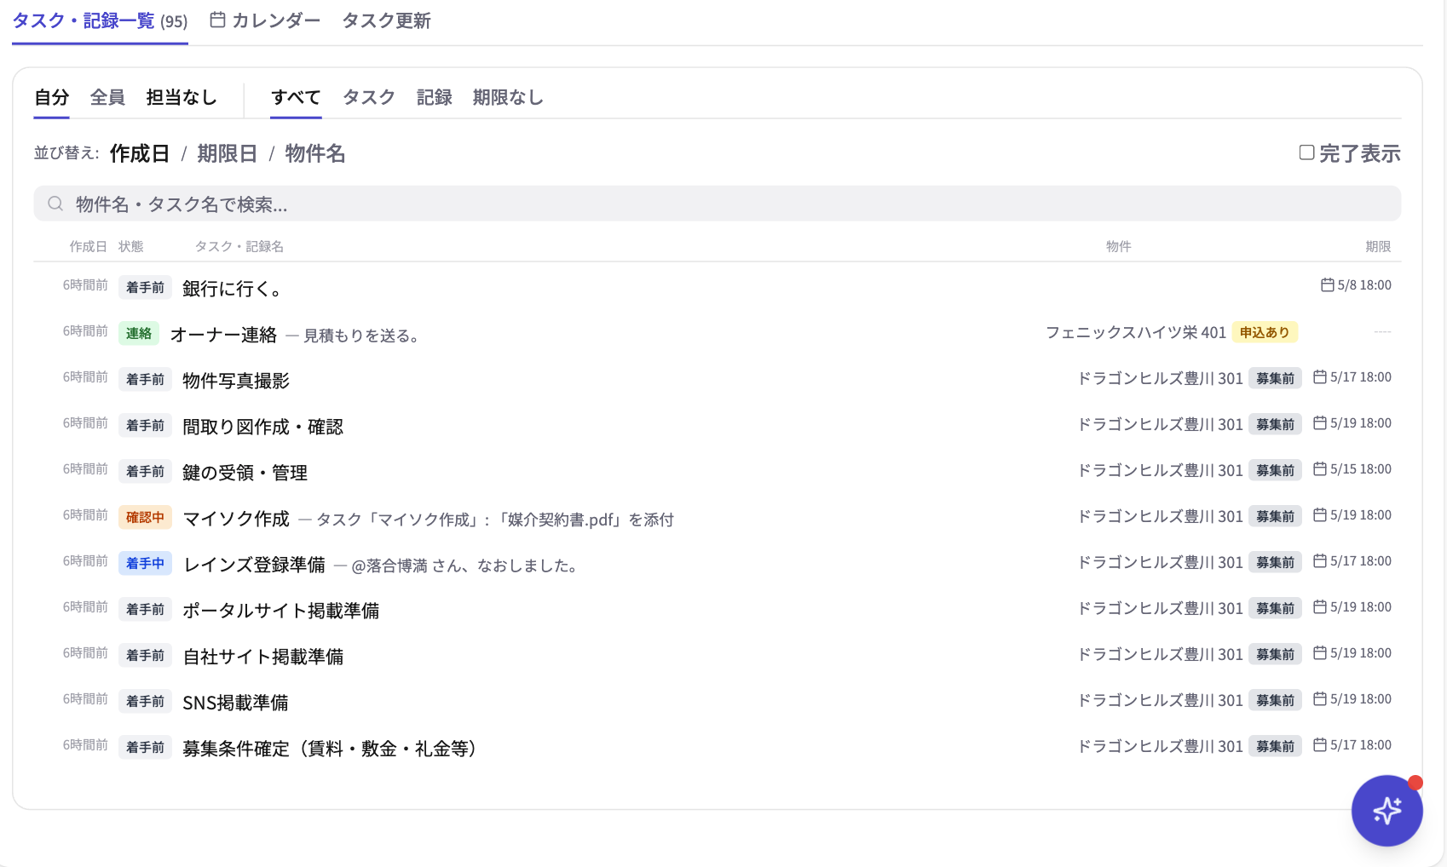Click the 物件 column header
Viewport: 1447px width, 867px height.
(1119, 246)
